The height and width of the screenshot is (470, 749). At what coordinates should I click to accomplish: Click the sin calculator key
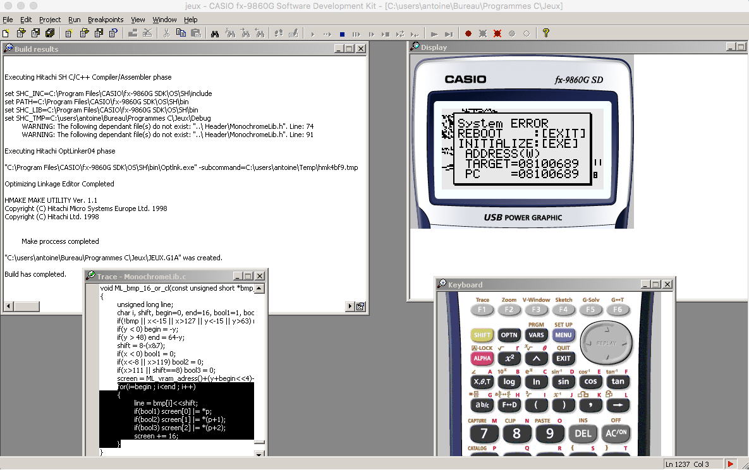click(564, 382)
